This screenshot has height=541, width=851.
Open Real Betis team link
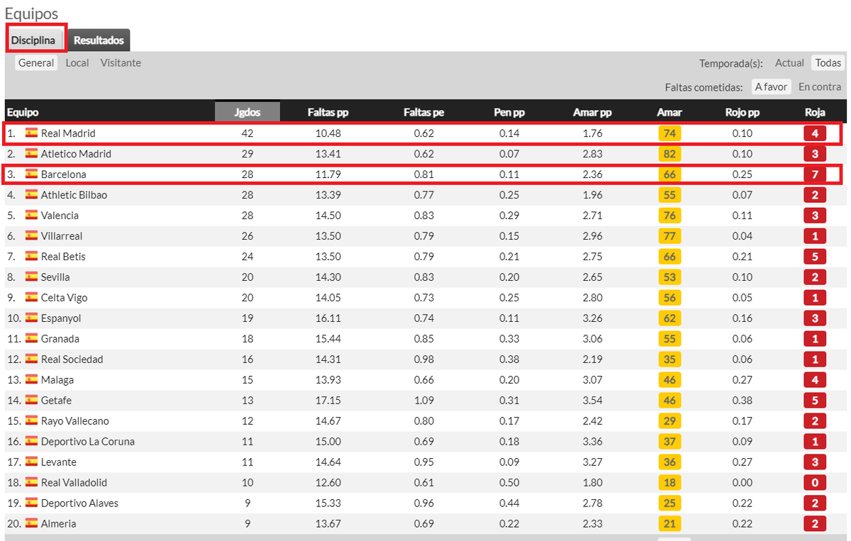tap(63, 257)
